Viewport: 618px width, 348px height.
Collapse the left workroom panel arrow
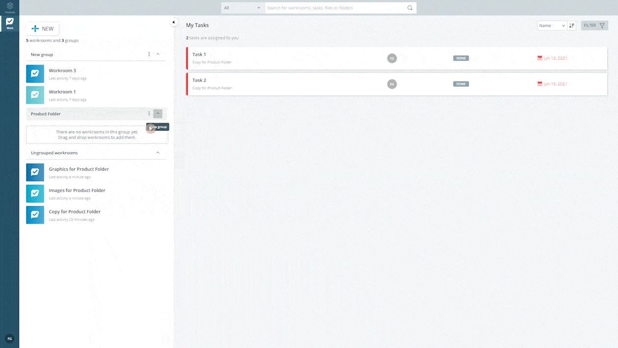pos(173,22)
